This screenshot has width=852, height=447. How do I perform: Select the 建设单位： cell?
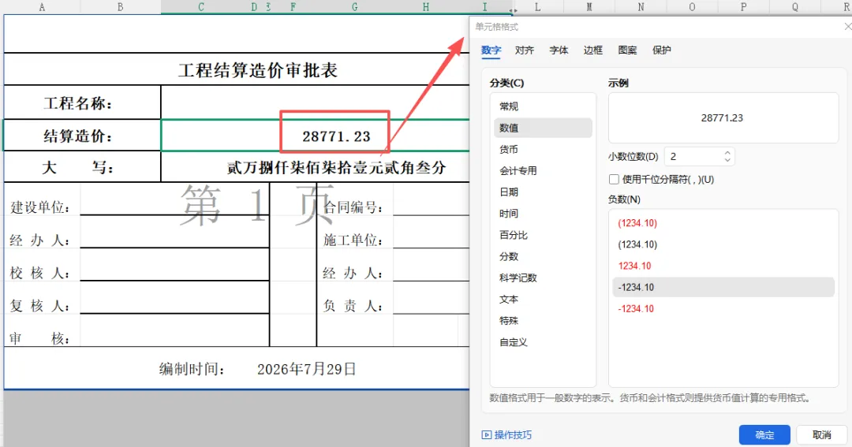tap(42, 207)
